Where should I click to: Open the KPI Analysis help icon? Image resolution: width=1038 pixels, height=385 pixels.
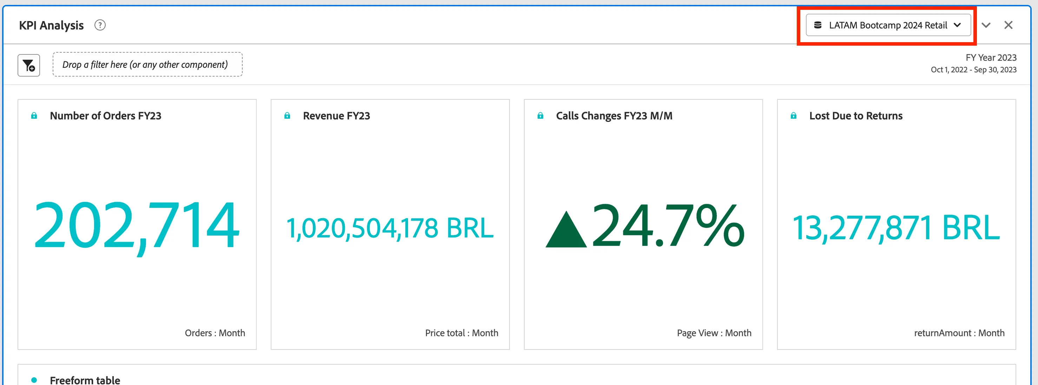pos(100,25)
